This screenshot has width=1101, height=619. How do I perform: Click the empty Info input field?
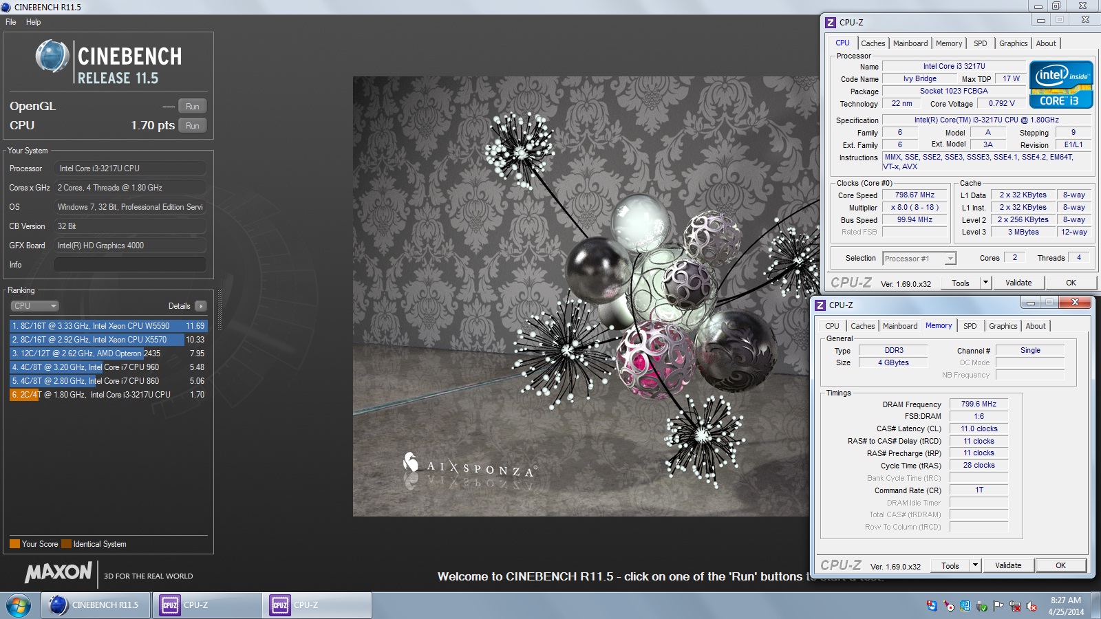pos(130,265)
